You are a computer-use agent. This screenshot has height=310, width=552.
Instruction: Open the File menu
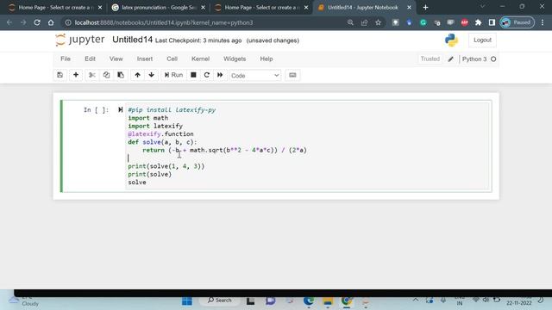66,59
